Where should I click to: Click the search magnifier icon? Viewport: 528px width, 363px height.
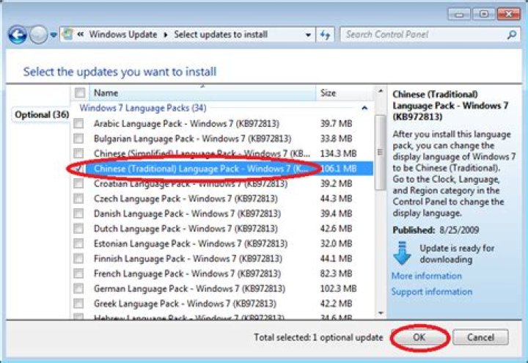(x=511, y=34)
